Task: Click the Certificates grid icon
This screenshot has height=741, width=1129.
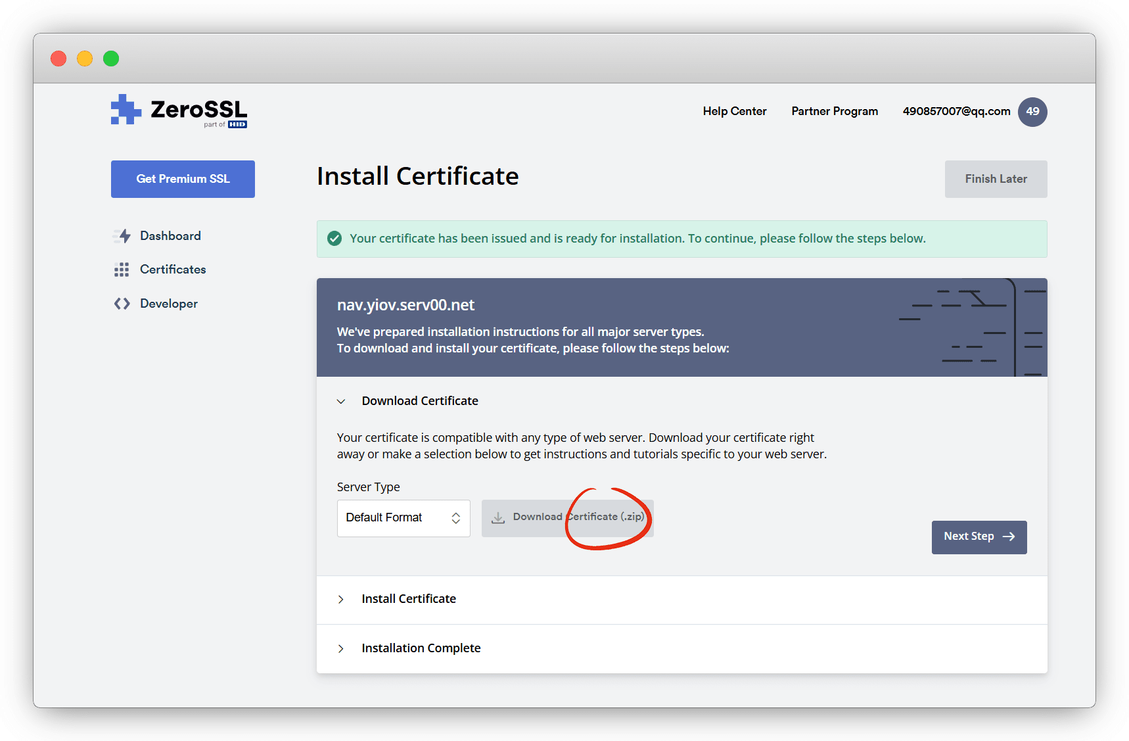Action: pyautogui.click(x=122, y=270)
